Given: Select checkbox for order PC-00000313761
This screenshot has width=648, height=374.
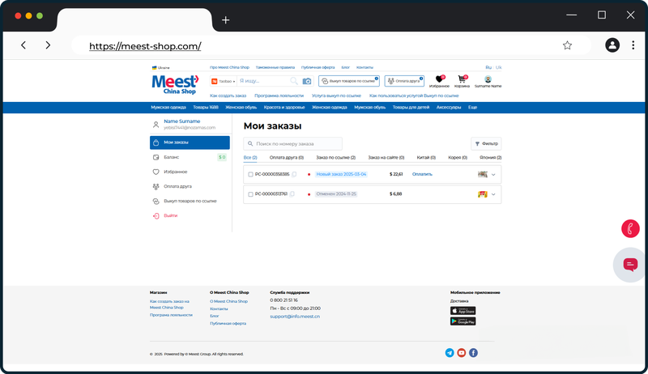Looking at the screenshot, I should tap(250, 194).
